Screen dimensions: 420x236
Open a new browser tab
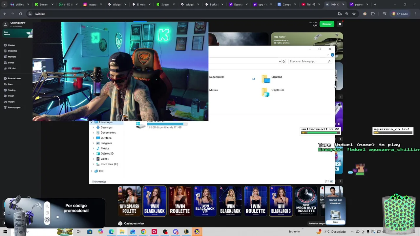coord(375,5)
